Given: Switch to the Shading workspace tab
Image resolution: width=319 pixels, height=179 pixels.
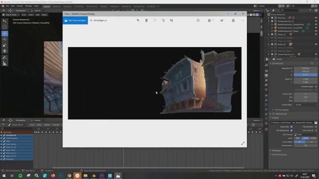Looking at the screenshot, I should tap(103, 6).
